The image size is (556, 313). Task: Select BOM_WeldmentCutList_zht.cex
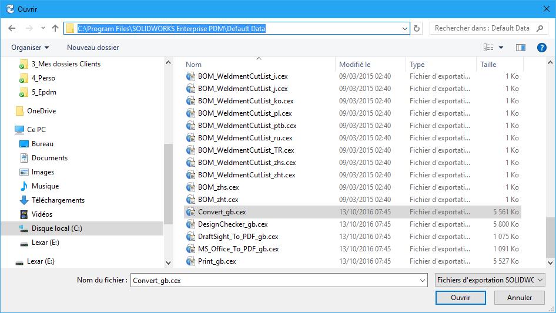point(246,175)
